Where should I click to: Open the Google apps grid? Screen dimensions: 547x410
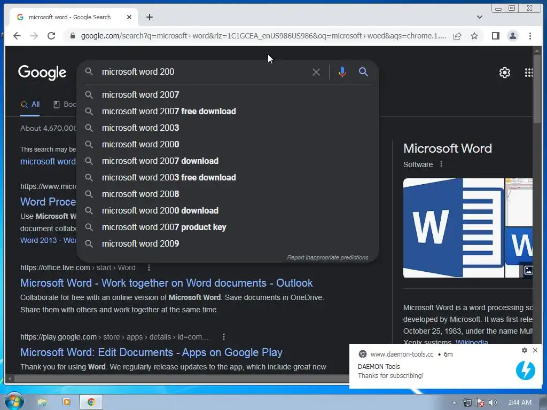528,73
